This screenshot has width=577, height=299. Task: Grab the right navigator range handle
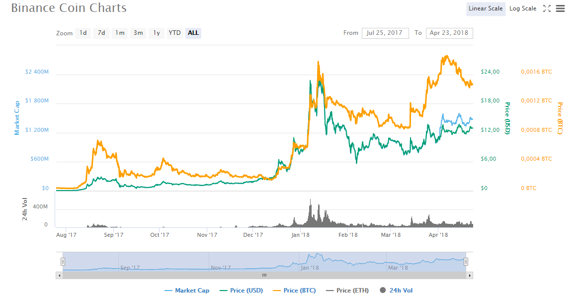point(466,262)
